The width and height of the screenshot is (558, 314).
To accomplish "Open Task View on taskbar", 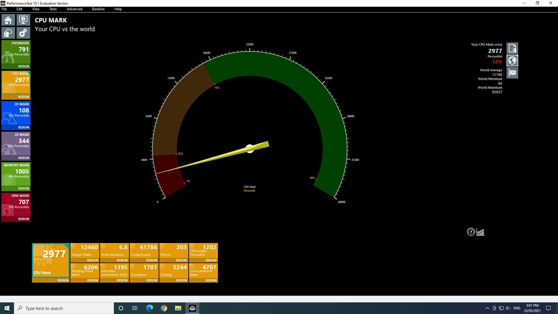I will [135, 308].
